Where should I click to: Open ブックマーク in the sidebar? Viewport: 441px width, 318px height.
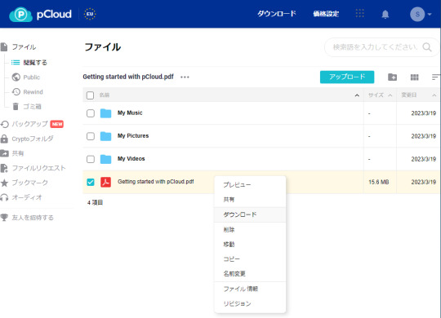(29, 183)
